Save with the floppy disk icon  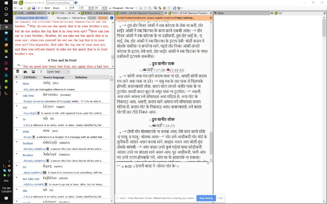[x=33, y=8]
